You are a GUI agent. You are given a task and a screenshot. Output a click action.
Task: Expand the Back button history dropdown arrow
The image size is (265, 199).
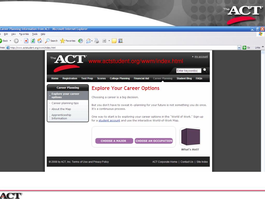pos(10,41)
